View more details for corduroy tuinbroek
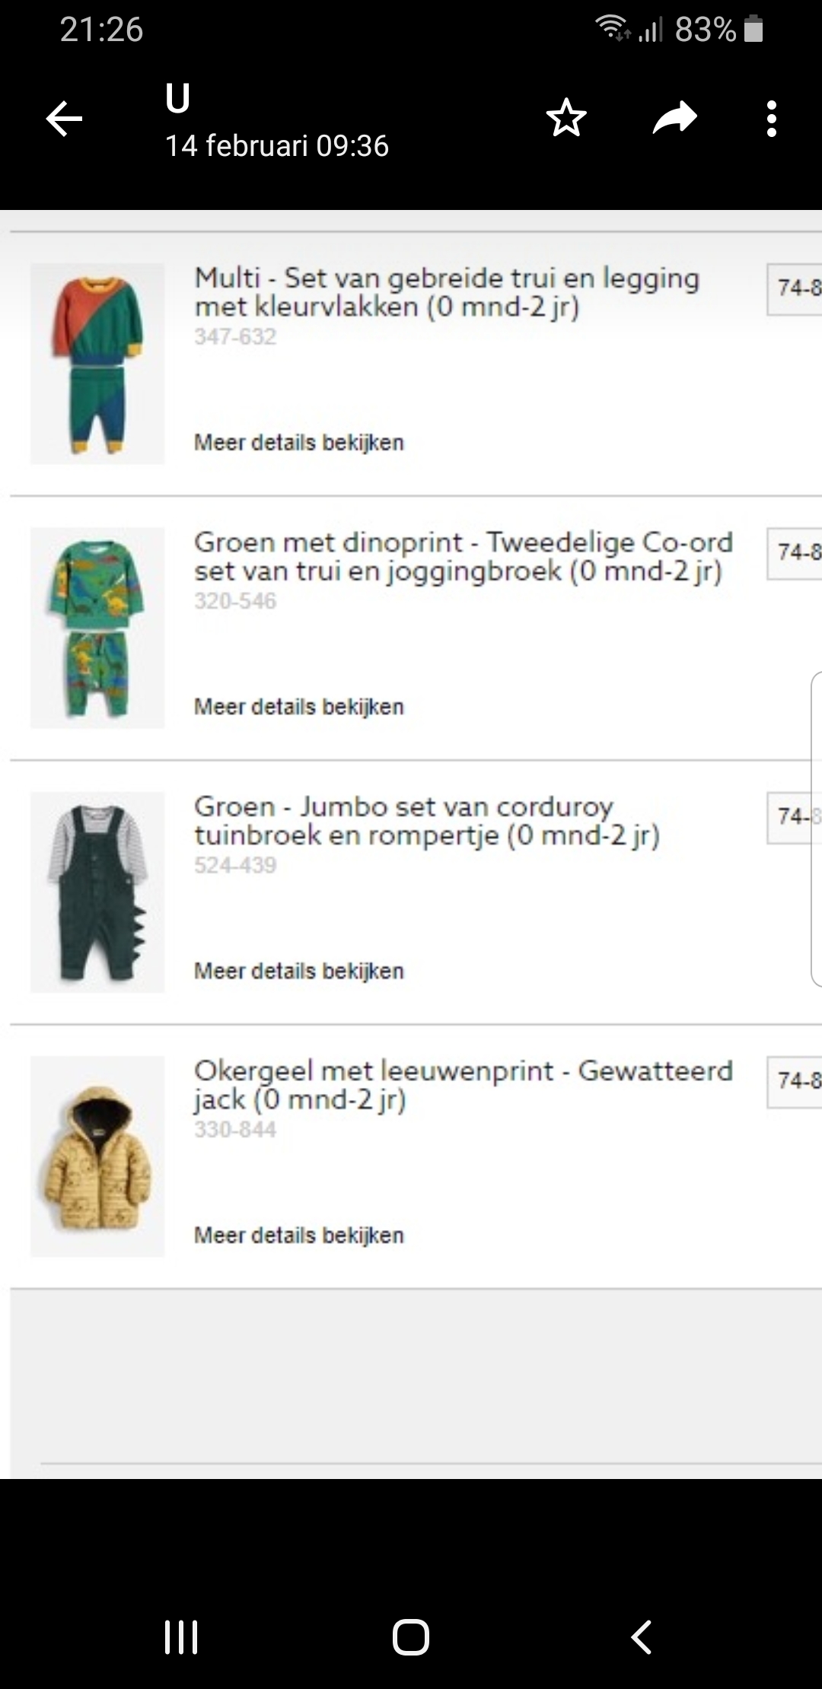Viewport: 822px width, 1689px height. [x=299, y=971]
